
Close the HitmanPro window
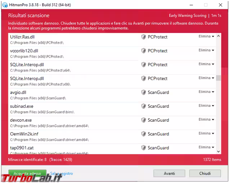(220, 5)
